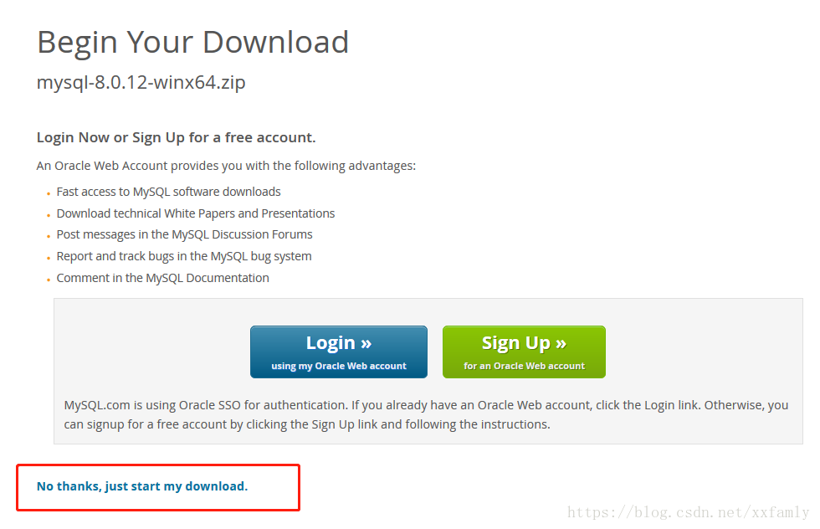Click the 'MySQL.com is using Oracle SSO' paragraph
The image size is (820, 529).
click(426, 414)
